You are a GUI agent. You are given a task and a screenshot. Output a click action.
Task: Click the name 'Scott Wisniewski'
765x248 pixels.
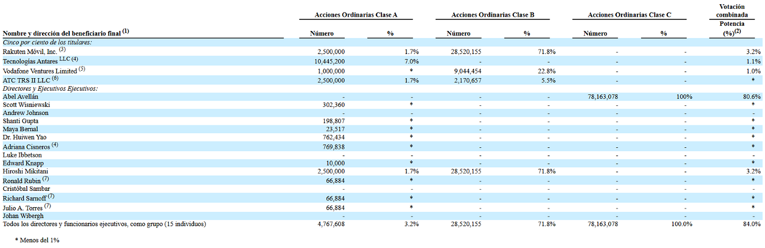coord(26,105)
